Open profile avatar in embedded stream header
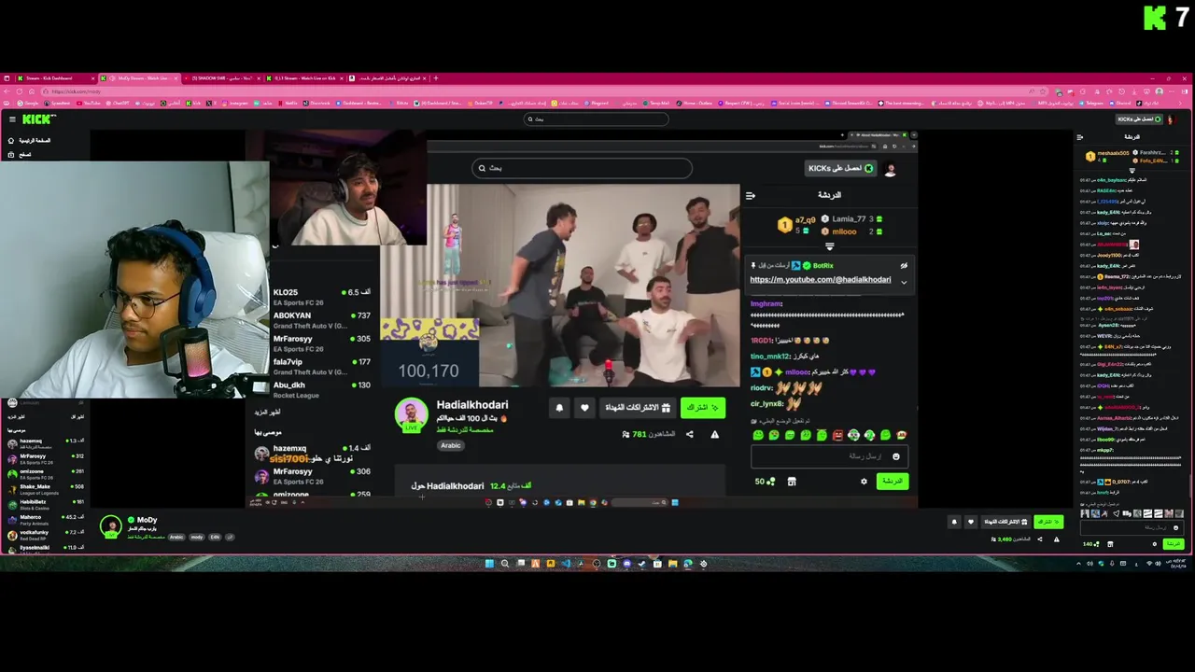Image resolution: width=1195 pixels, height=672 pixels. 891,169
